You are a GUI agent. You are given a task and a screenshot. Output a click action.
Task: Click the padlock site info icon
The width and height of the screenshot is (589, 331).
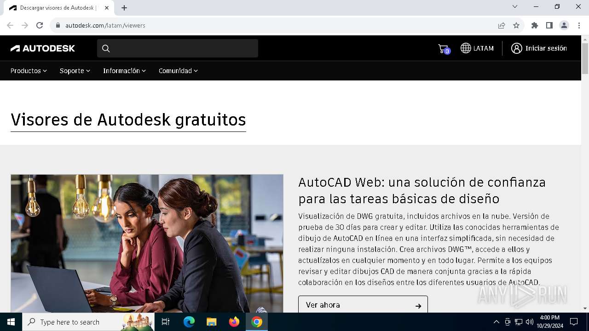(x=58, y=25)
